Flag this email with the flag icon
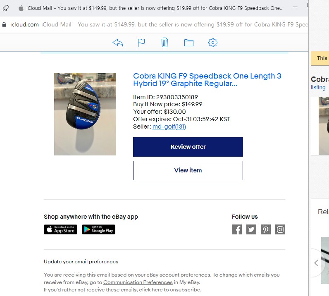 (141, 43)
